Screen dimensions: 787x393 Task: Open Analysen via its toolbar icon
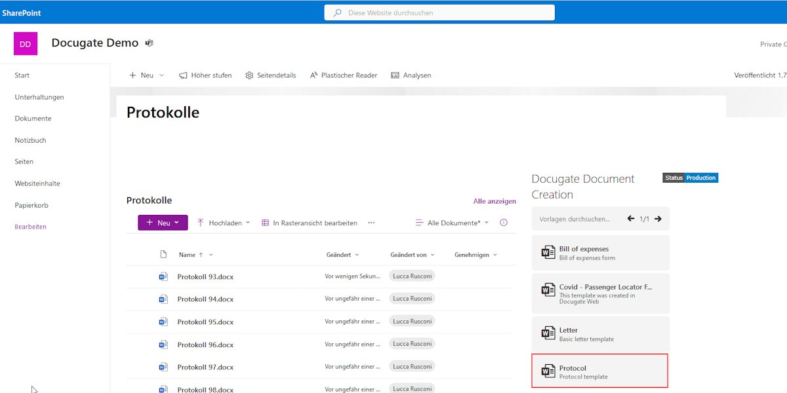point(394,75)
